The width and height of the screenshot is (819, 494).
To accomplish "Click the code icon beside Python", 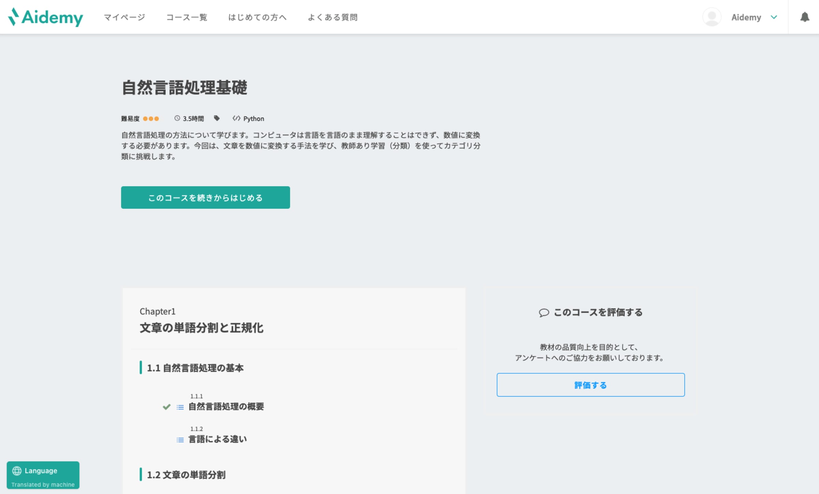I will (236, 118).
